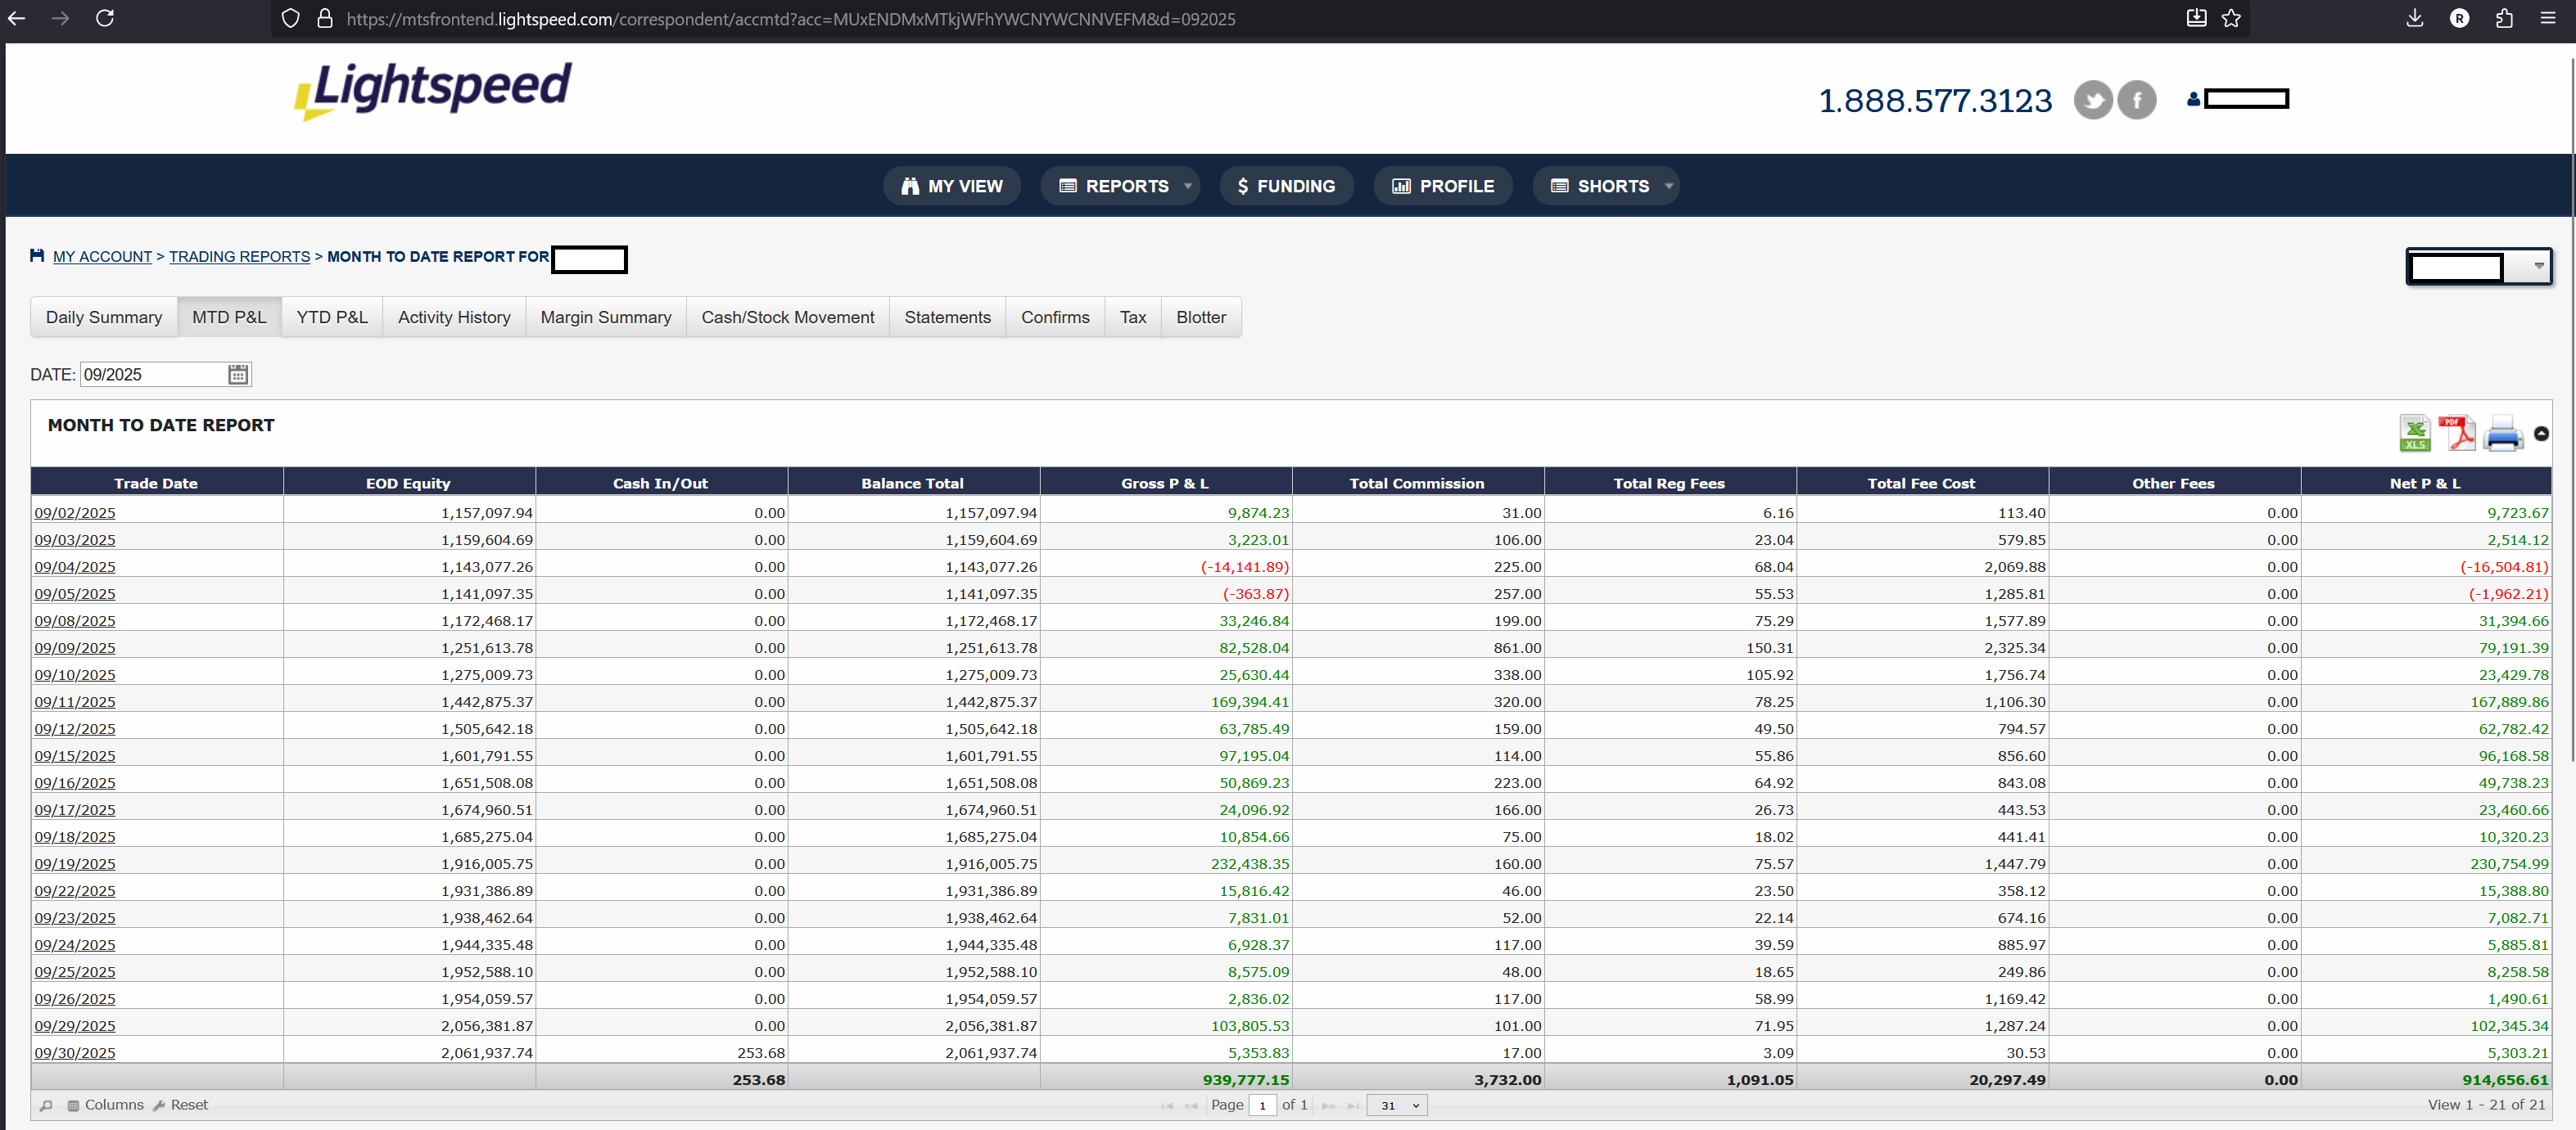Expand the SHORTS dropdown menu
Image resolution: width=2576 pixels, height=1130 pixels.
[1611, 186]
